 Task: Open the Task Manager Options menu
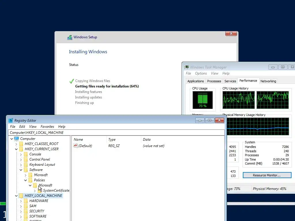click(x=201, y=73)
